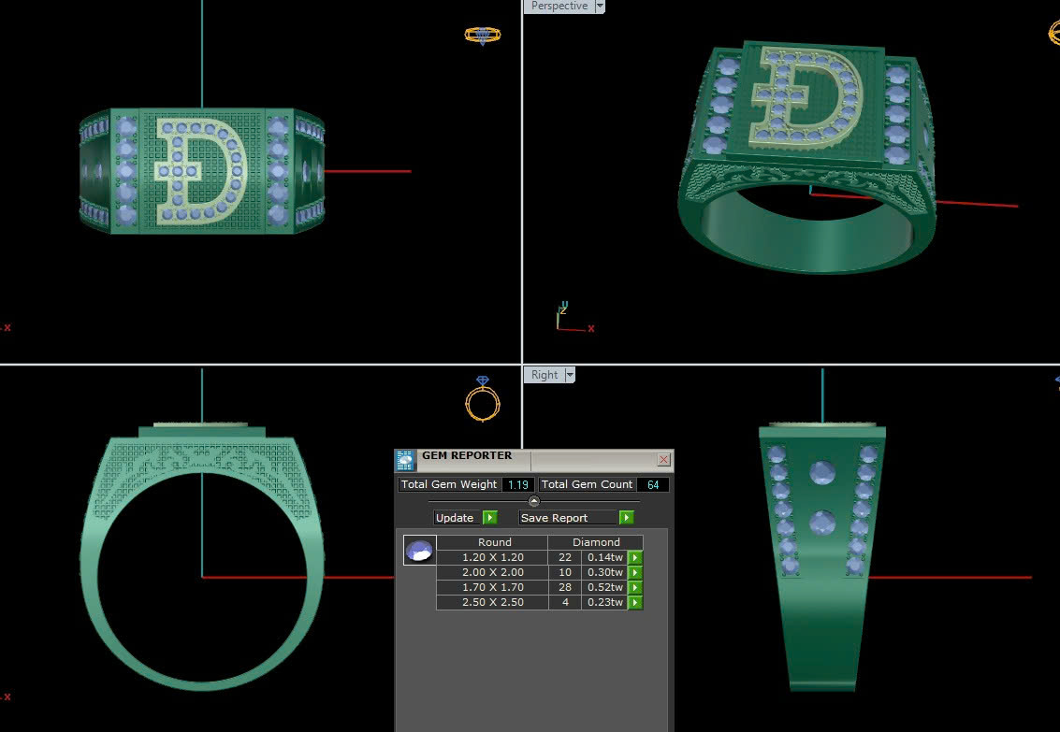
Task: Select the Perspective viewport title tab
Action: click(x=559, y=7)
